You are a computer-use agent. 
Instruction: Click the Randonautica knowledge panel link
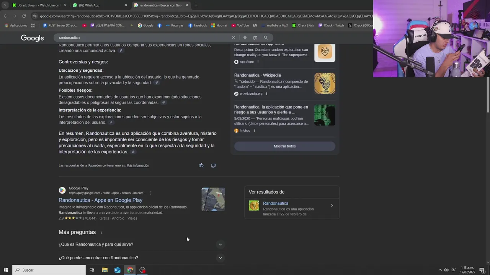(276, 203)
